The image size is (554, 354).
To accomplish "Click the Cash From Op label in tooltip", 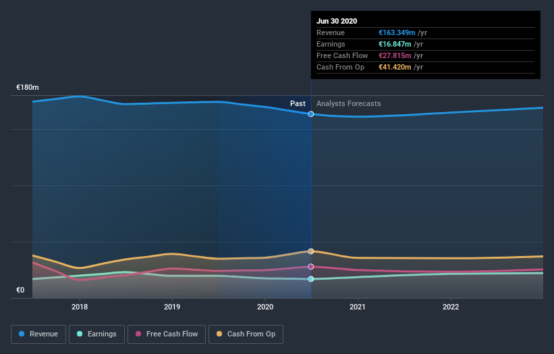I will pyautogui.click(x=340, y=67).
